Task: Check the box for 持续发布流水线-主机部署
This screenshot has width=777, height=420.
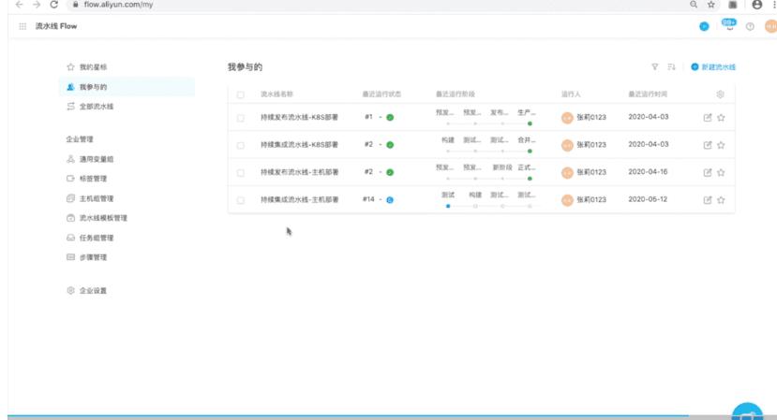Action: (x=240, y=173)
